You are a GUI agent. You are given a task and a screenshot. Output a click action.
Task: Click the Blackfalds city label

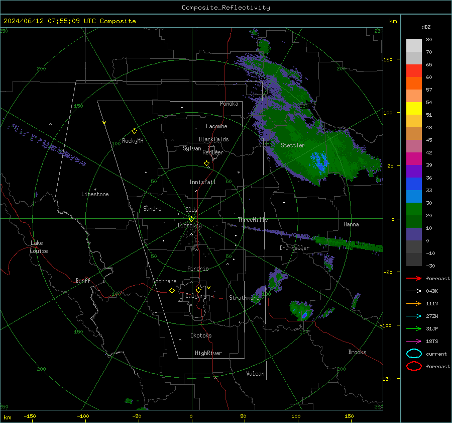coord(213,139)
